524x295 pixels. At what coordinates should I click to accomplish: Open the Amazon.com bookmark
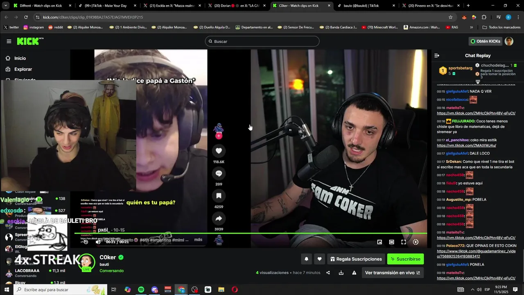(422, 27)
